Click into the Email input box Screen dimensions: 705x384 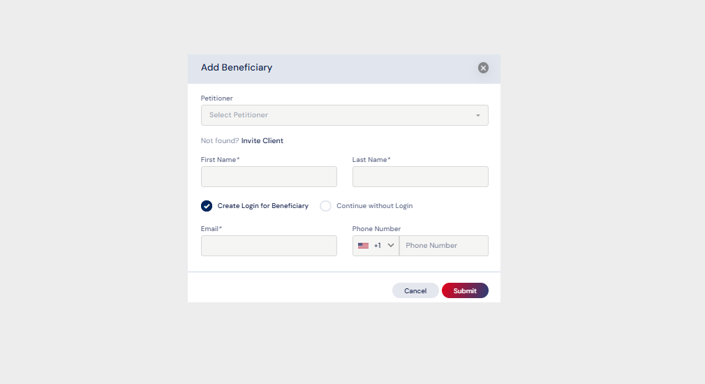pos(269,246)
